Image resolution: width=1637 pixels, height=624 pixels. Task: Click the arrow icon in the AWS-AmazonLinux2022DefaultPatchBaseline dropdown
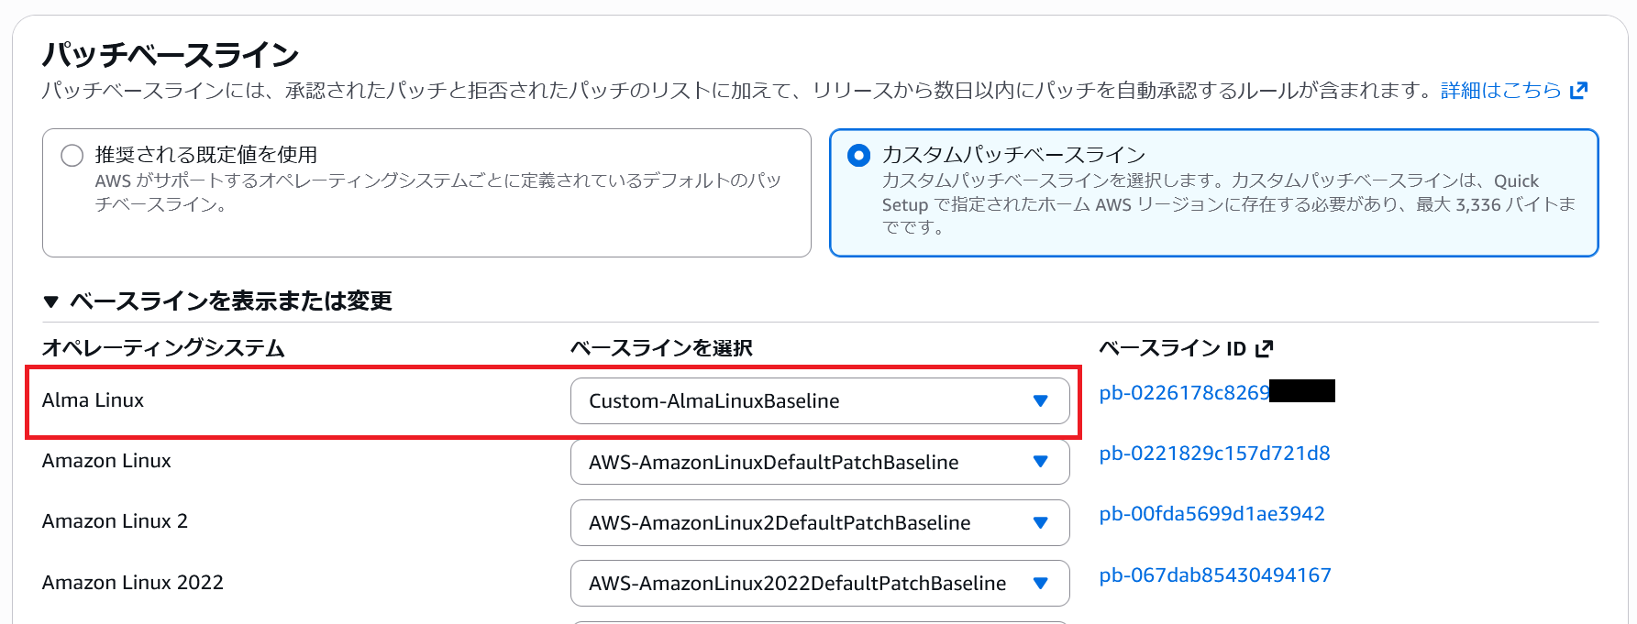click(x=1040, y=583)
